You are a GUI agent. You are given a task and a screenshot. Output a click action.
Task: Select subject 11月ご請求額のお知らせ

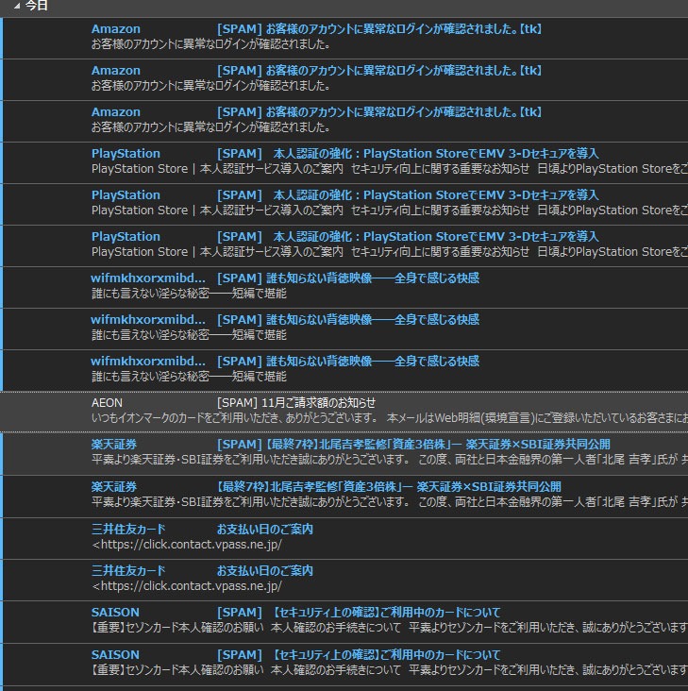318,403
